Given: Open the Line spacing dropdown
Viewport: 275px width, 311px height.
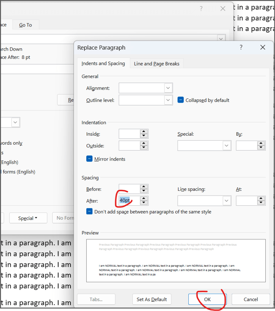Looking at the screenshot, I should click(x=227, y=200).
